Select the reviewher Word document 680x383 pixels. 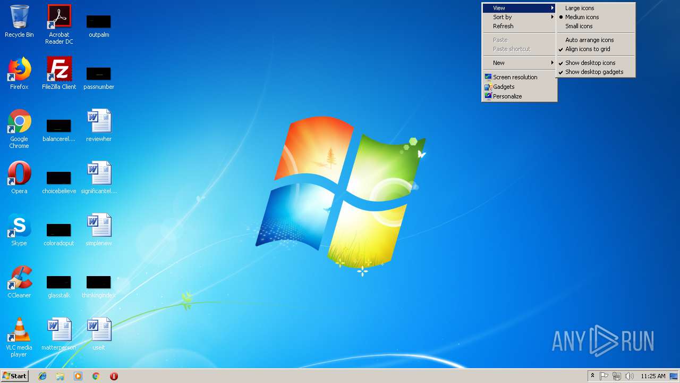pyautogui.click(x=99, y=126)
